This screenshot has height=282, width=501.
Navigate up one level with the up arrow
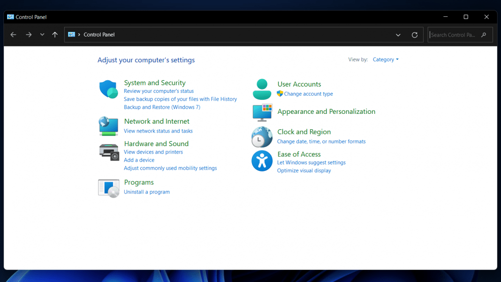point(54,34)
